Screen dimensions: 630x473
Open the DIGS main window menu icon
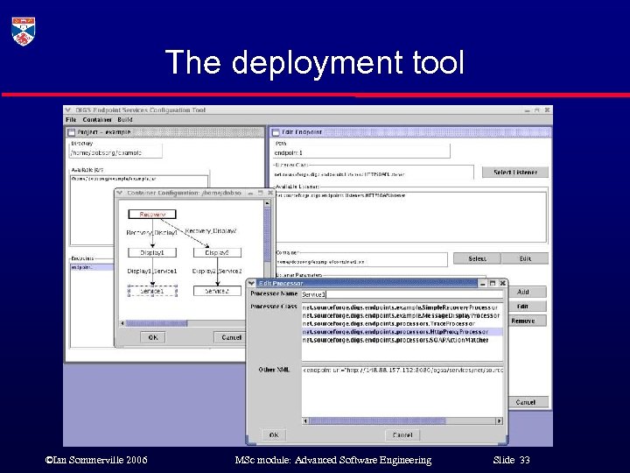(x=68, y=109)
